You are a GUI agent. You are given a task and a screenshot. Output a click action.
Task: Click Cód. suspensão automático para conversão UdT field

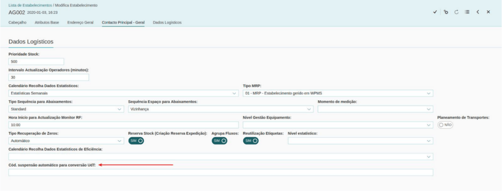(x=221, y=172)
